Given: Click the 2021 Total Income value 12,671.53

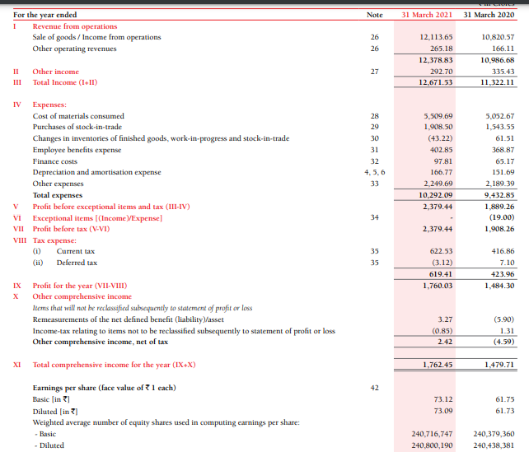Looking at the screenshot, I should pos(435,82).
